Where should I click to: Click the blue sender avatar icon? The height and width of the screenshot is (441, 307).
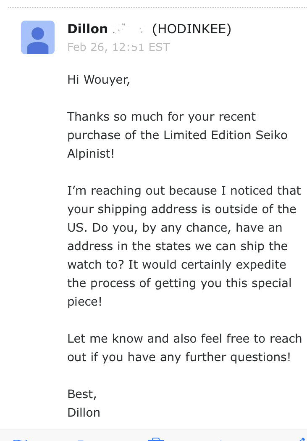(38, 37)
